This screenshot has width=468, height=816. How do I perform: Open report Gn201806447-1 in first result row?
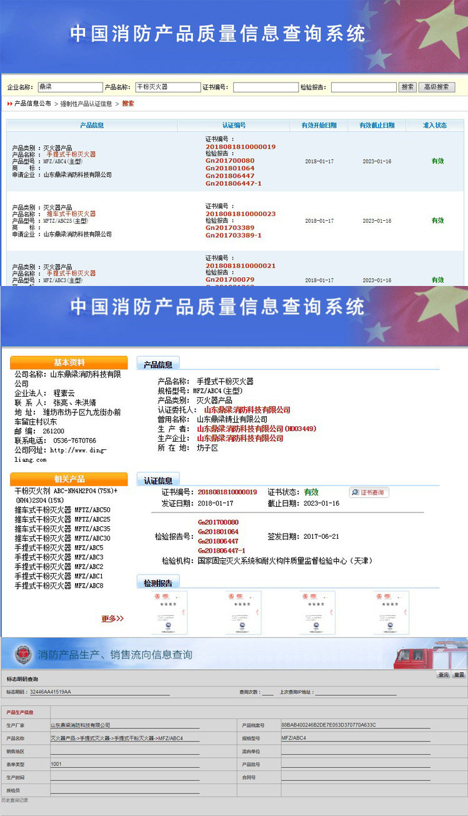click(234, 183)
